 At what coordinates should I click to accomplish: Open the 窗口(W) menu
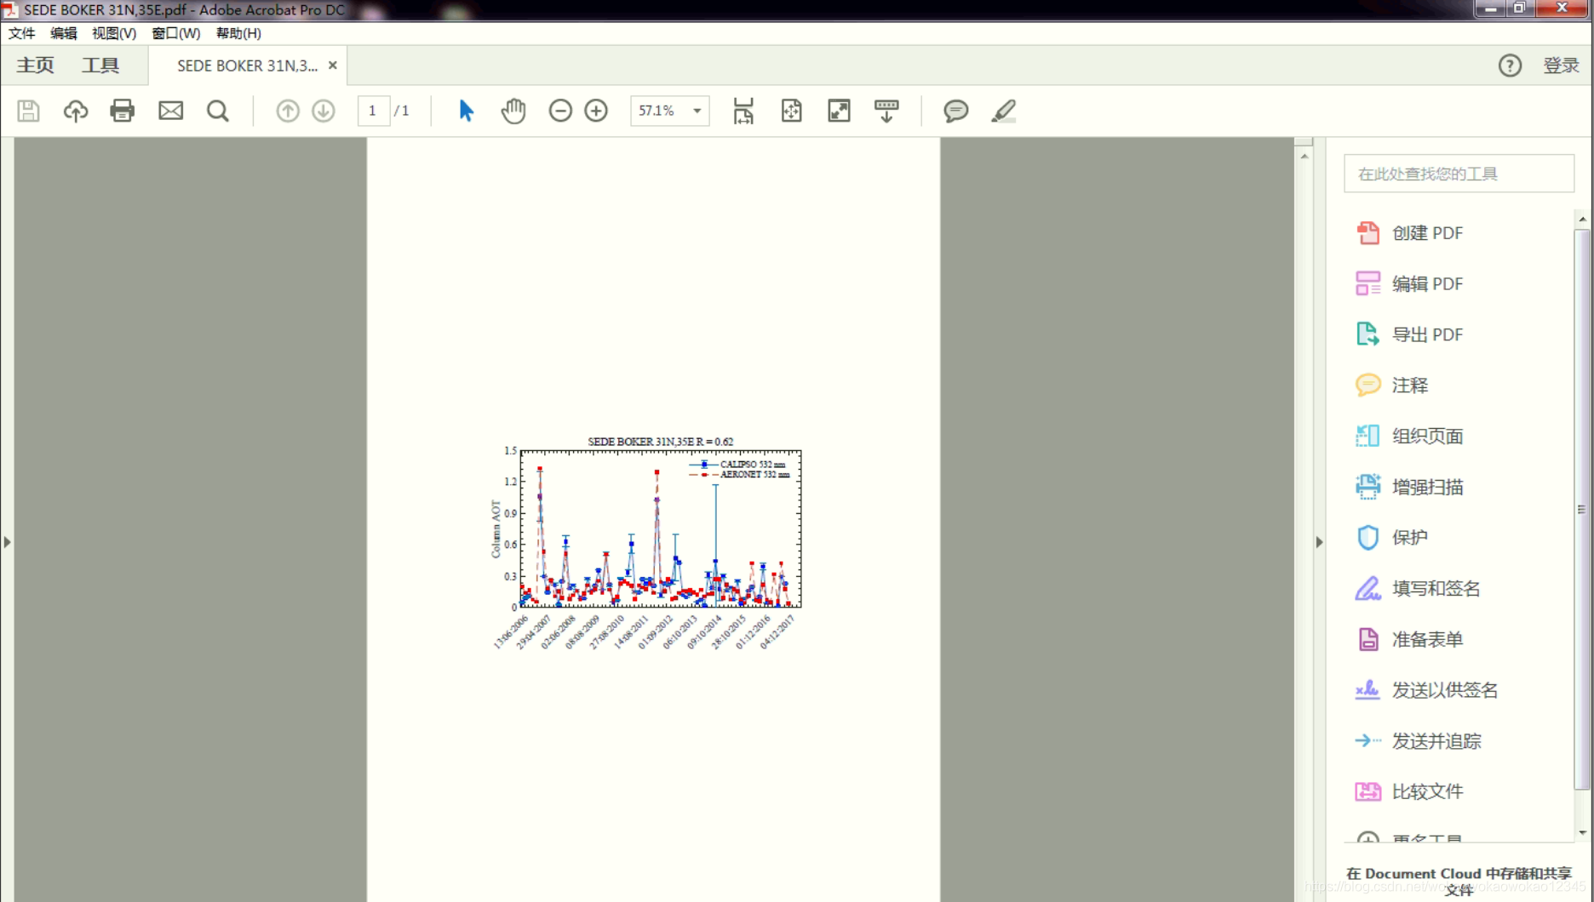(x=176, y=33)
